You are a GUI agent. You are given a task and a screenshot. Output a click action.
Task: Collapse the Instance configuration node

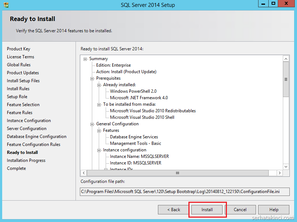point(99,150)
